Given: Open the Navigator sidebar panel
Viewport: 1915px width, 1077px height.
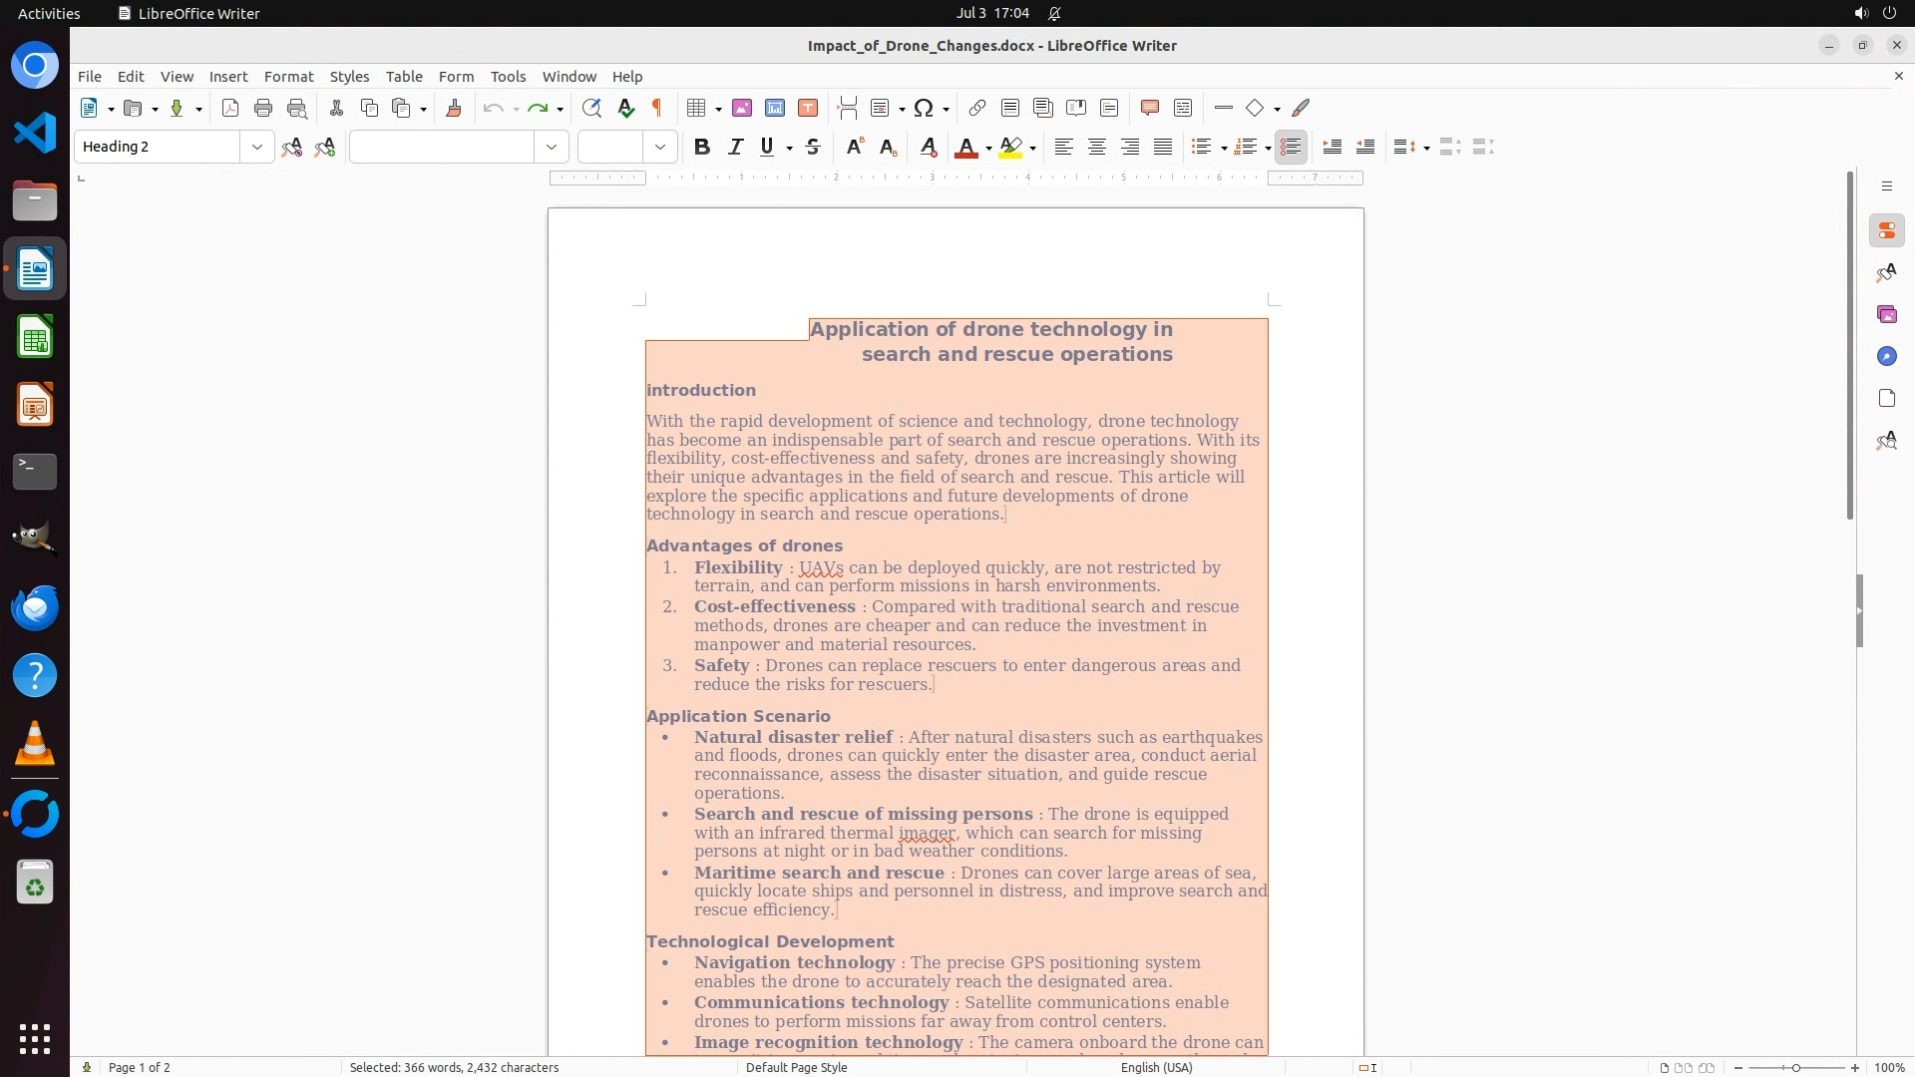Looking at the screenshot, I should point(1886,357).
